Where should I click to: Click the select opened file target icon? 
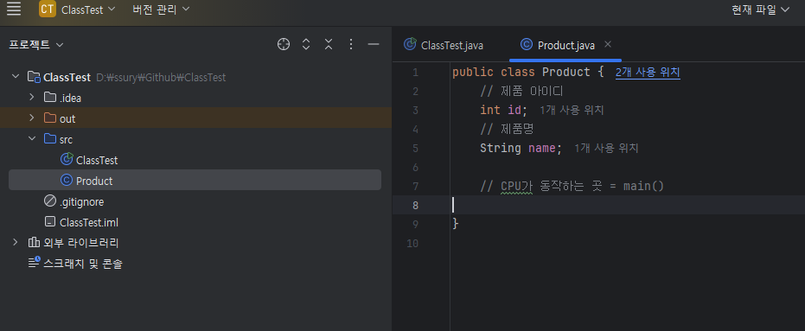(x=284, y=45)
